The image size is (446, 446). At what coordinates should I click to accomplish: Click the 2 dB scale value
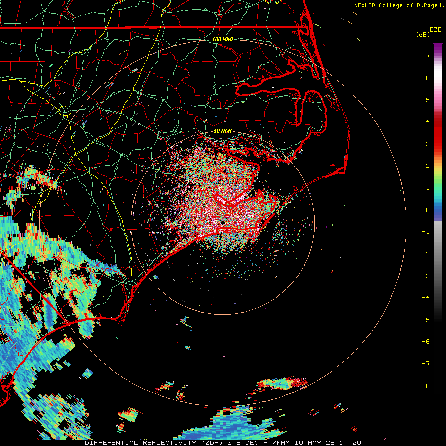pos(428,166)
